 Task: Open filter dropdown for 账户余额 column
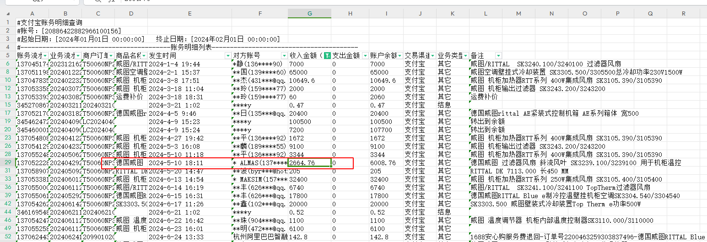pos(399,56)
